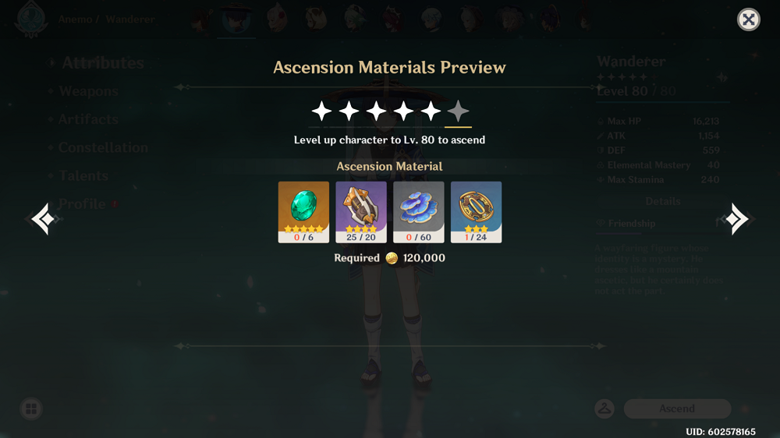This screenshot has width=780, height=438.
Task: Select the first ascension star
Action: (322, 111)
